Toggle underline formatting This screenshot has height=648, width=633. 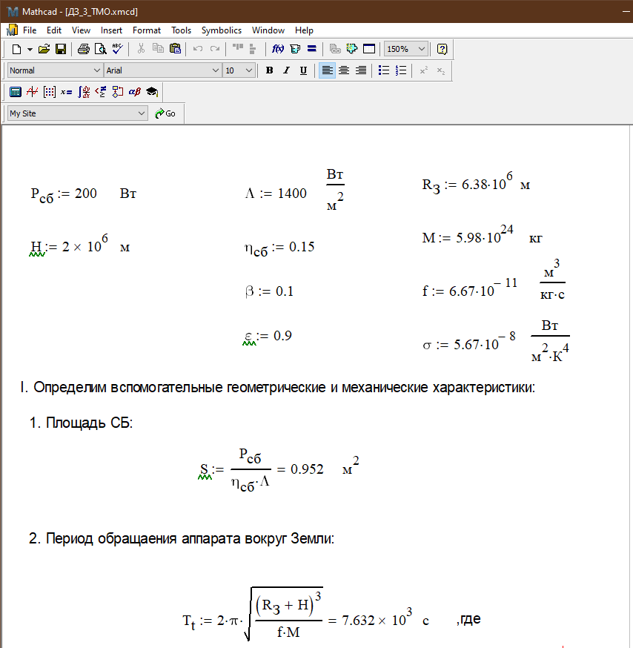(303, 70)
